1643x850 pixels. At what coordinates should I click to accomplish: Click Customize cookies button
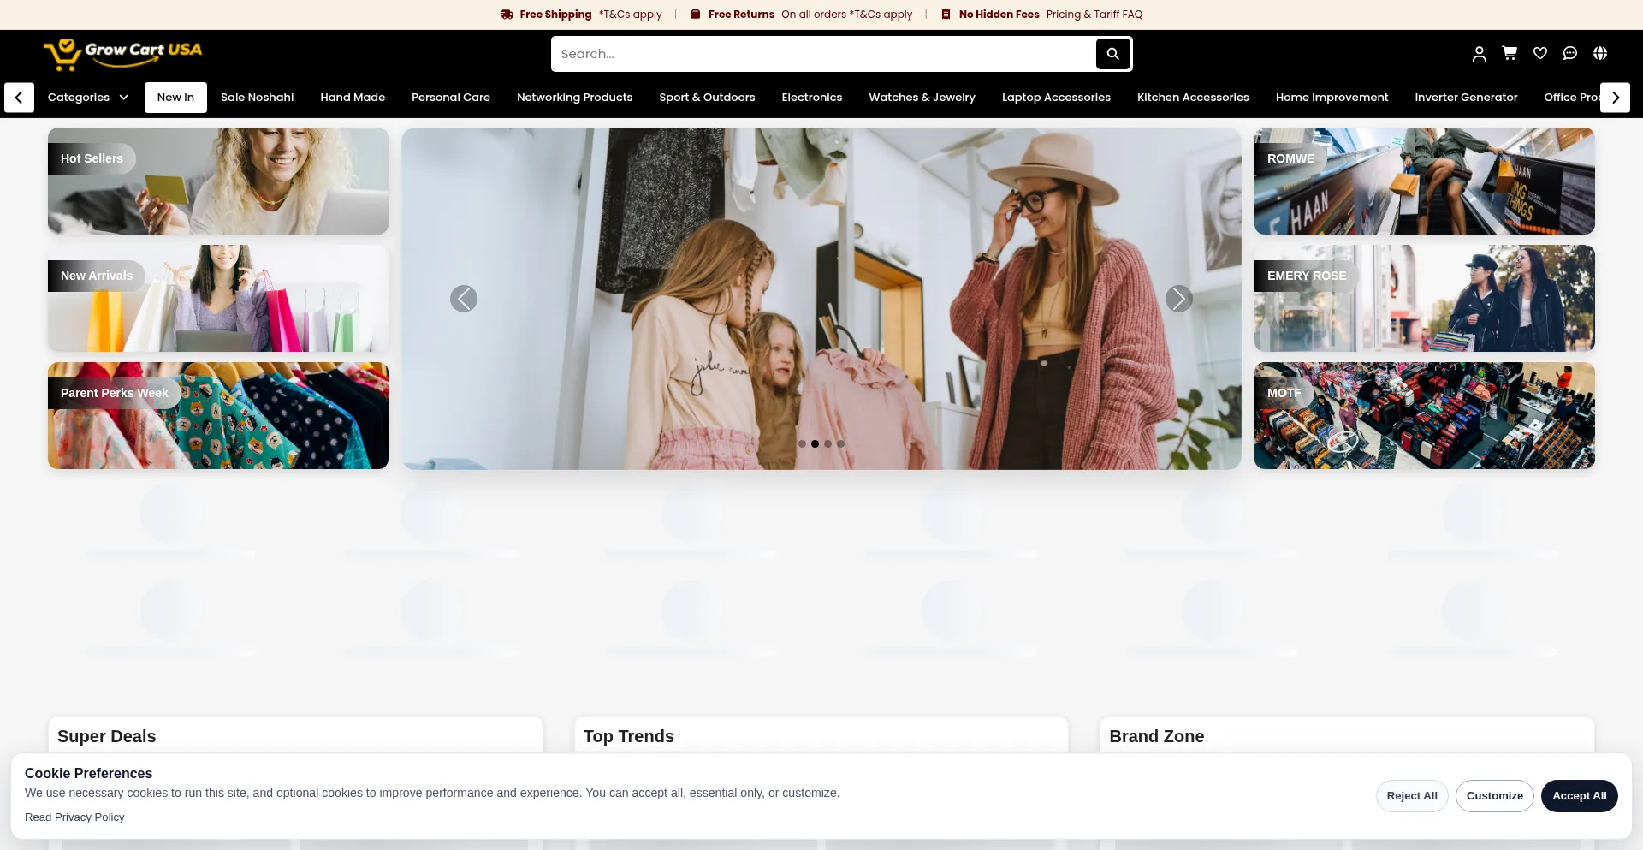pyautogui.click(x=1495, y=796)
